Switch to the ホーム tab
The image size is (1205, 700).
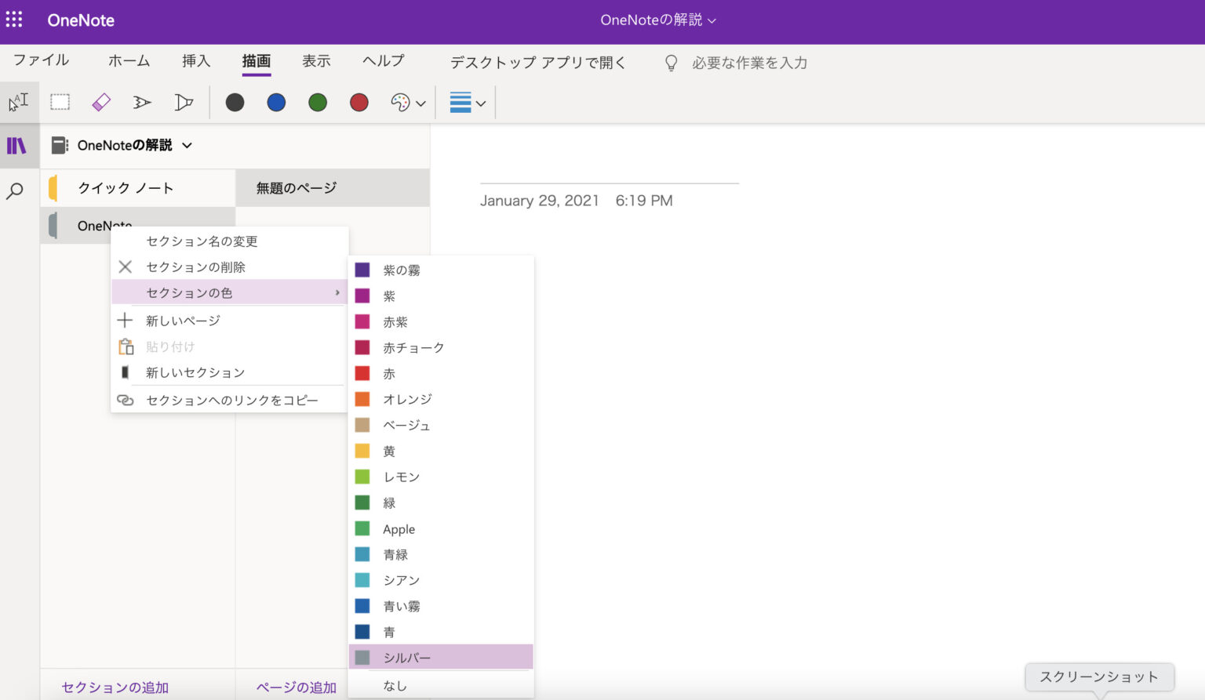tap(129, 60)
